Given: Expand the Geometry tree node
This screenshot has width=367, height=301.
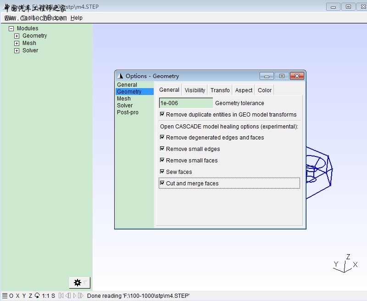Looking at the screenshot, I should pos(17,36).
